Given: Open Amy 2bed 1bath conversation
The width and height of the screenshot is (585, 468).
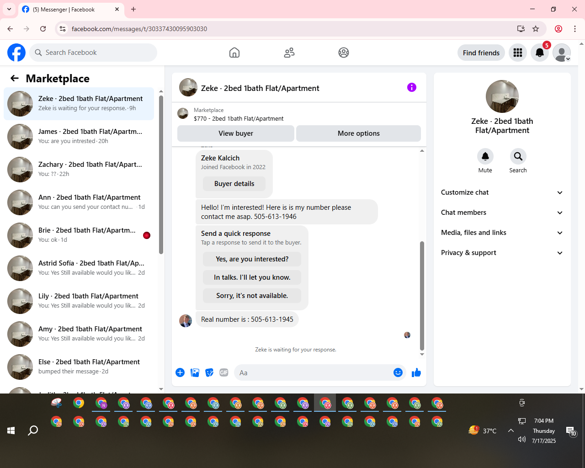Looking at the screenshot, I should point(79,334).
